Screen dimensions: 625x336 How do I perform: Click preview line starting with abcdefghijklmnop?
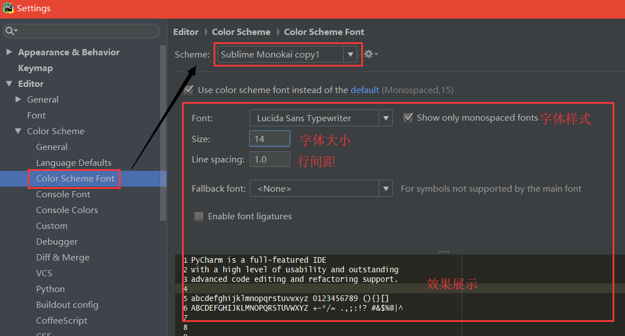pos(290,298)
